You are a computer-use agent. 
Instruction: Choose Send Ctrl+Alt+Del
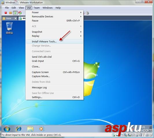pyautogui.click(x=54, y=57)
